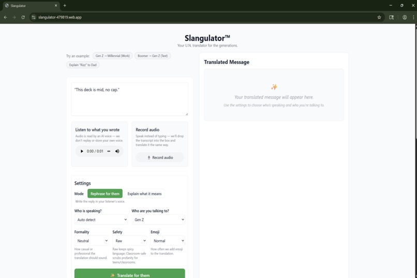Click the sparkle icon in translation placeholder

coord(274,87)
